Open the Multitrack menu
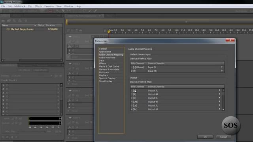The width and height of the screenshot is (253, 142). [x=20, y=6]
